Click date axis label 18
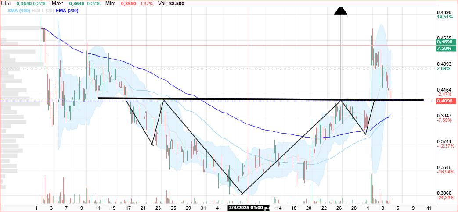The height and width of the screenshot is (212, 458). pyautogui.click(x=294, y=208)
